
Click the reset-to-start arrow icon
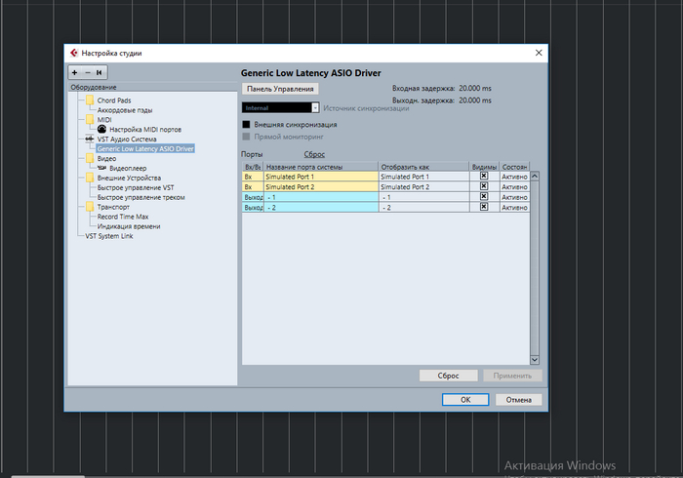pyautogui.click(x=100, y=73)
